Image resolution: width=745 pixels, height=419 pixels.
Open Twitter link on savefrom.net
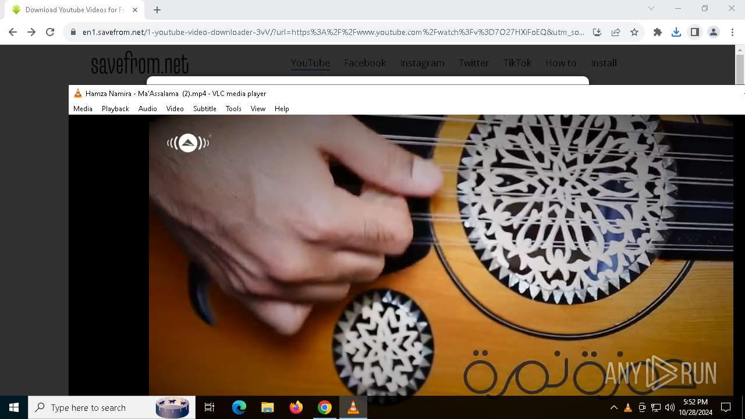pyautogui.click(x=474, y=63)
